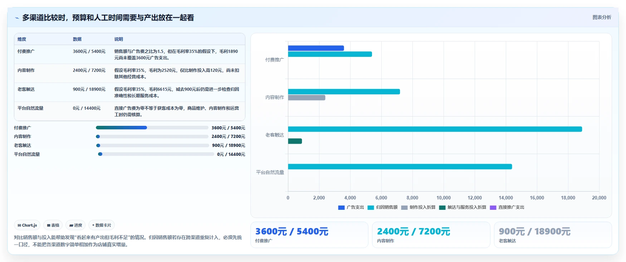
Task: Click the 老客触达 progress bar
Action: pyautogui.click(x=153, y=145)
